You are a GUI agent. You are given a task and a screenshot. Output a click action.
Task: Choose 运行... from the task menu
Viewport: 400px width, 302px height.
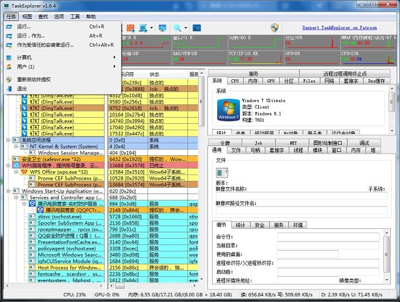pyautogui.click(x=24, y=27)
